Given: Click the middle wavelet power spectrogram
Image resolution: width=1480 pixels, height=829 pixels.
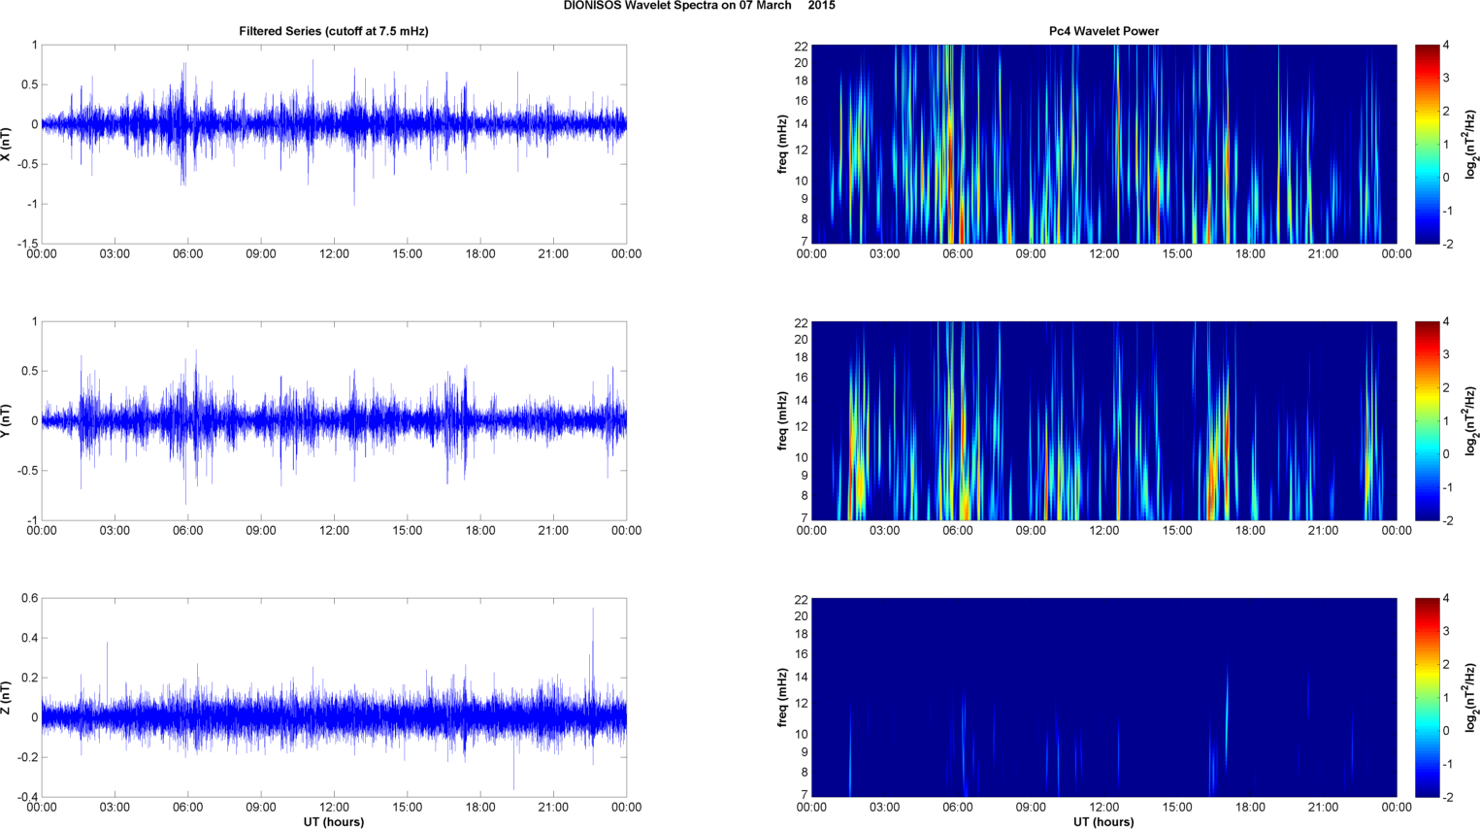Looking at the screenshot, I should [x=1103, y=420].
